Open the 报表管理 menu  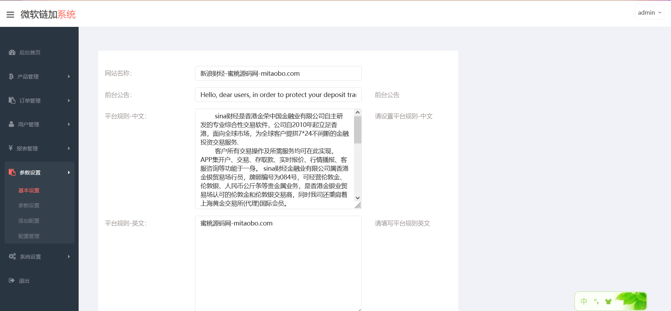click(39, 148)
